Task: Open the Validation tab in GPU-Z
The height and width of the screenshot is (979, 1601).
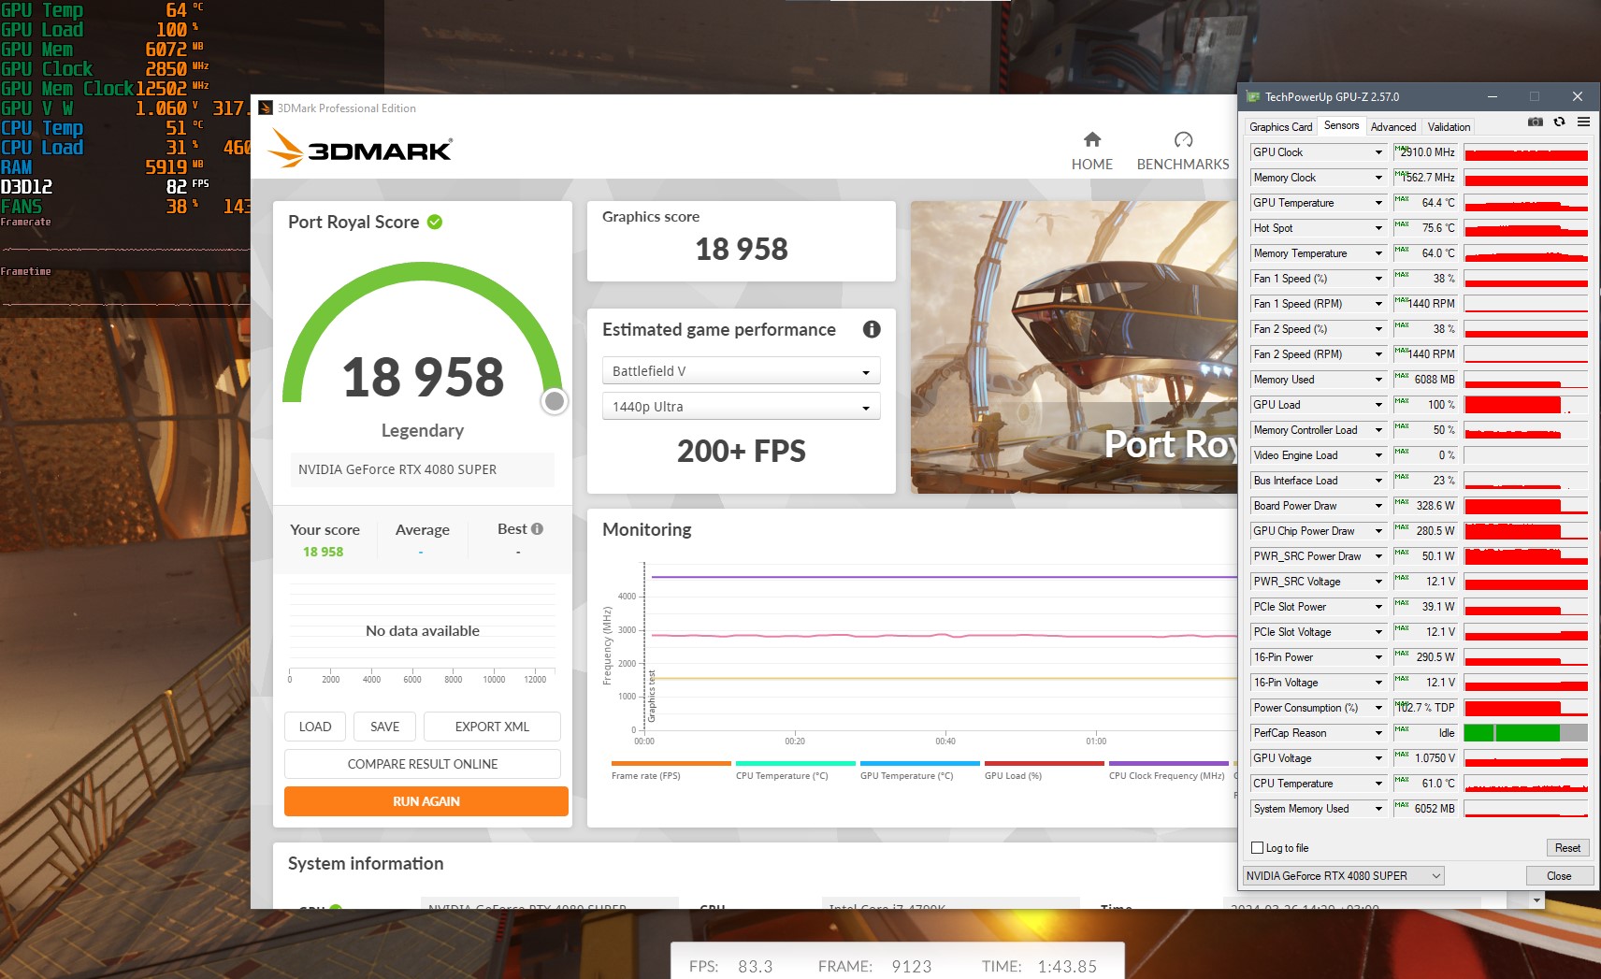Action: (1450, 127)
